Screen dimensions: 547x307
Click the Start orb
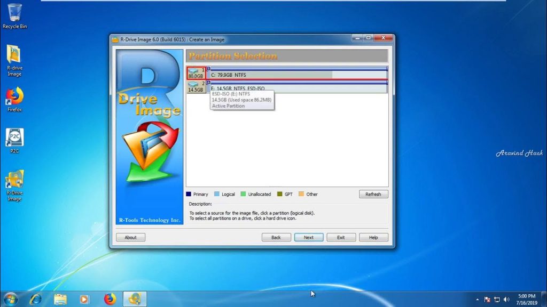pos(10,298)
